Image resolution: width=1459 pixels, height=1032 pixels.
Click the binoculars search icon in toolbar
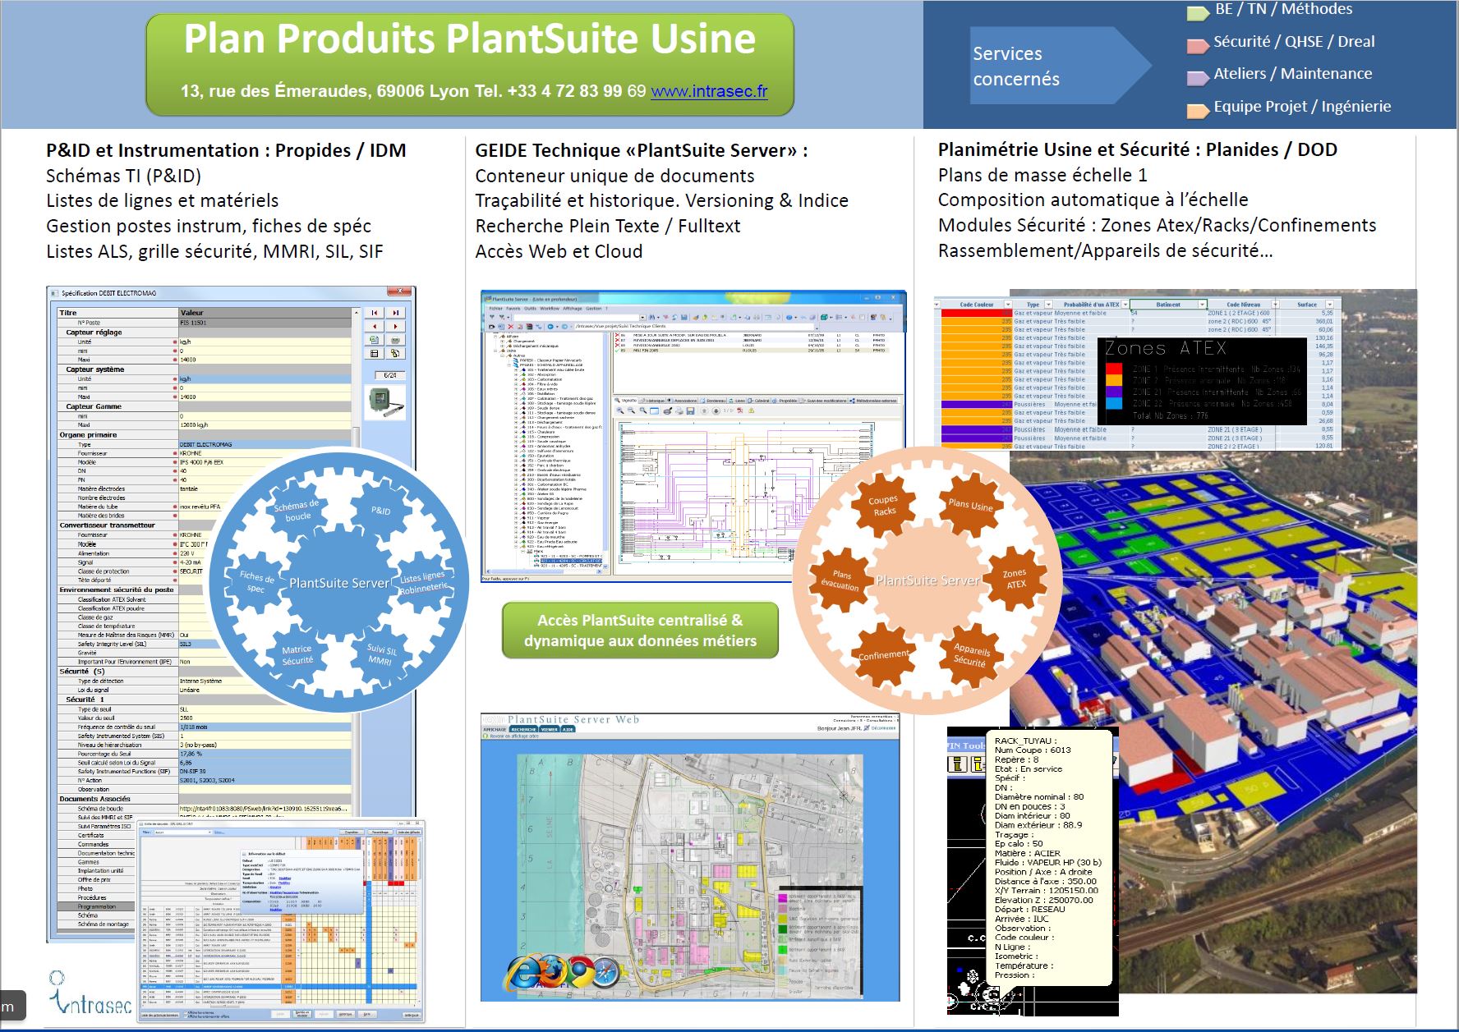point(651,318)
